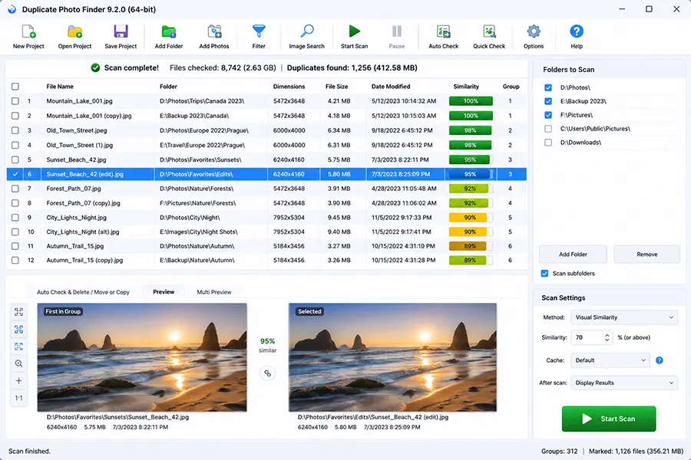The width and height of the screenshot is (691, 460).
Task: Uncheck the E:\Backup 2023\ folder checkbox
Action: [x=548, y=101]
